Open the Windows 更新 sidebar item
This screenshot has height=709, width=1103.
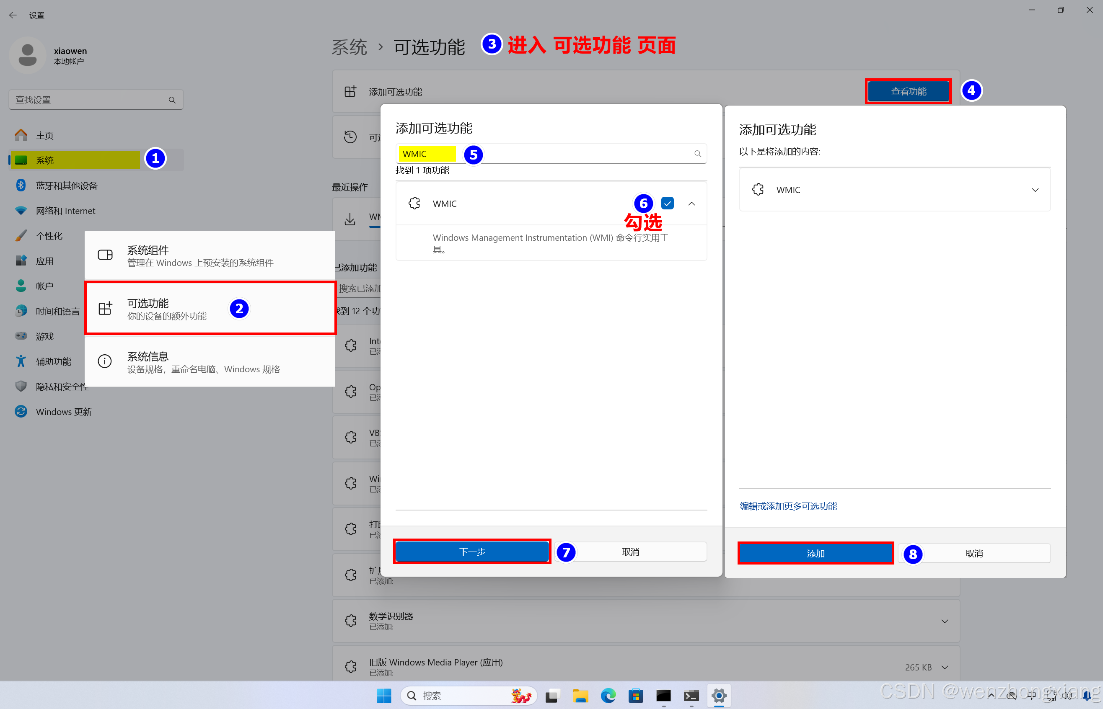point(64,412)
